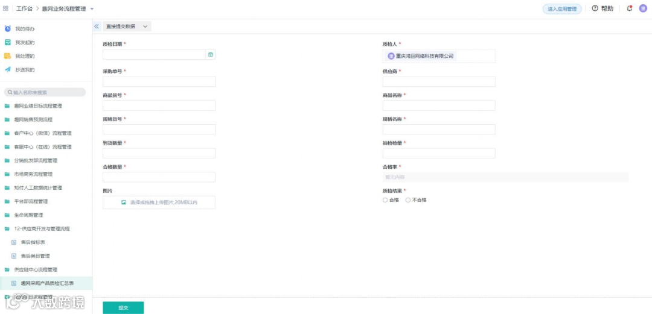
Task: Click the 商品名称 input field
Action: tap(439, 105)
